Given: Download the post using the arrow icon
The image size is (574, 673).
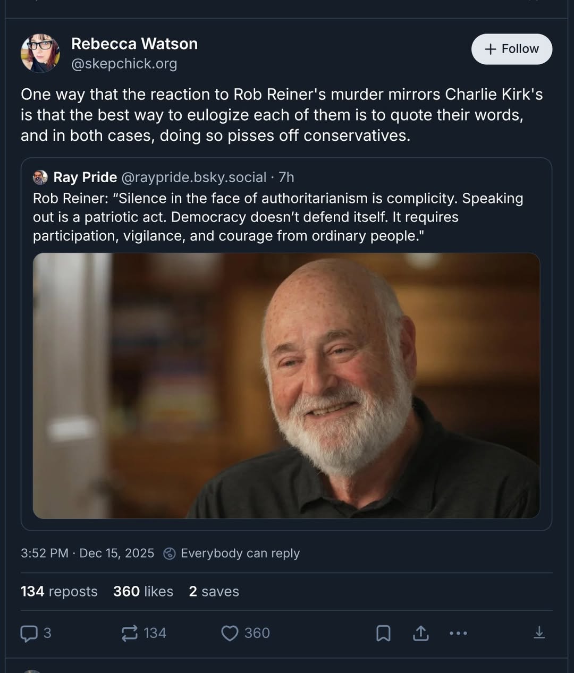Looking at the screenshot, I should click(540, 633).
